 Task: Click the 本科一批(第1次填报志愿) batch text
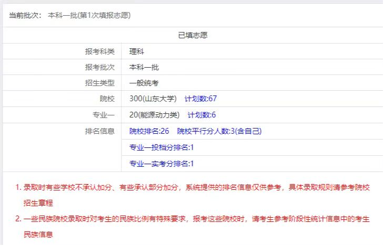[89, 15]
